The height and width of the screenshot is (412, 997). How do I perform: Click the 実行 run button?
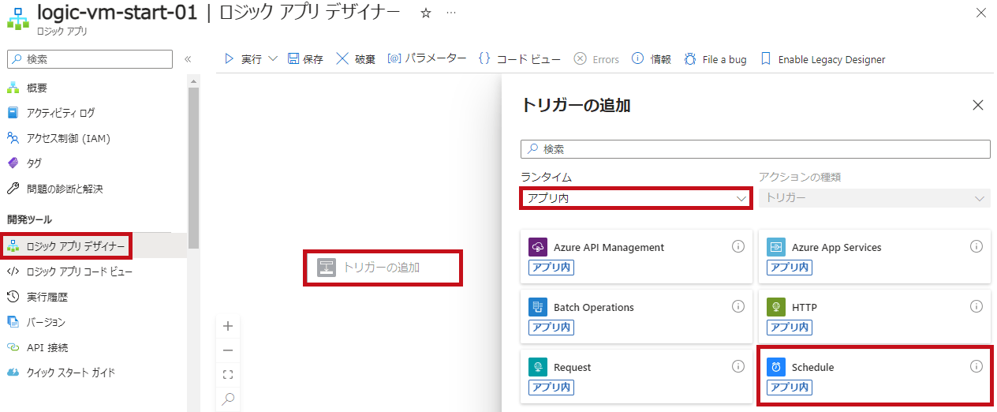pos(243,59)
